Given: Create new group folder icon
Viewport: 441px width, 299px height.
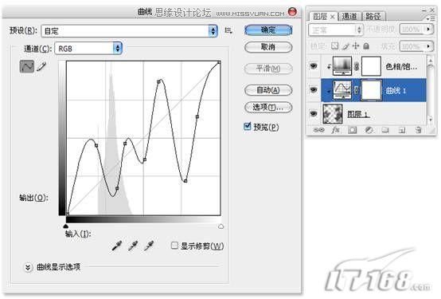Looking at the screenshot, I should pos(385,130).
